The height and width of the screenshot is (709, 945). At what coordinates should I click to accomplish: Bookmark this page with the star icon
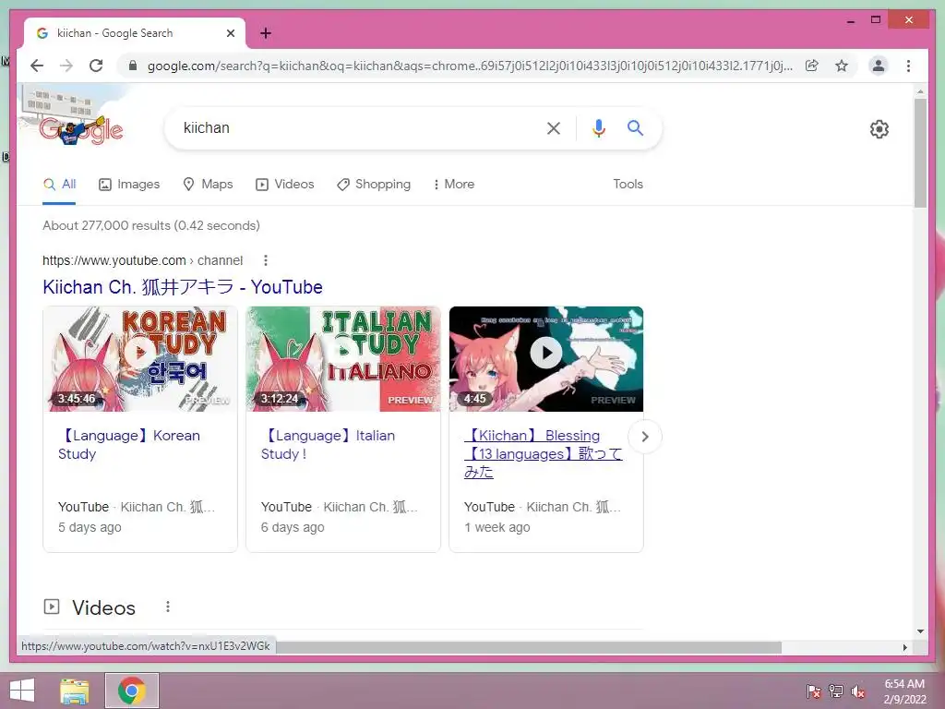pyautogui.click(x=842, y=66)
